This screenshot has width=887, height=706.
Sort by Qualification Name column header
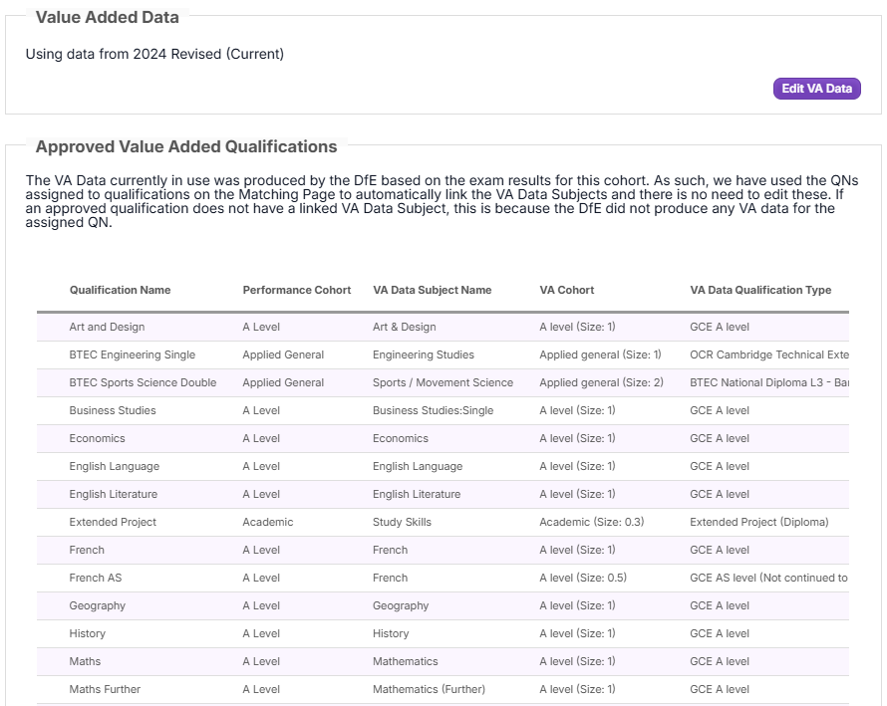(x=120, y=290)
